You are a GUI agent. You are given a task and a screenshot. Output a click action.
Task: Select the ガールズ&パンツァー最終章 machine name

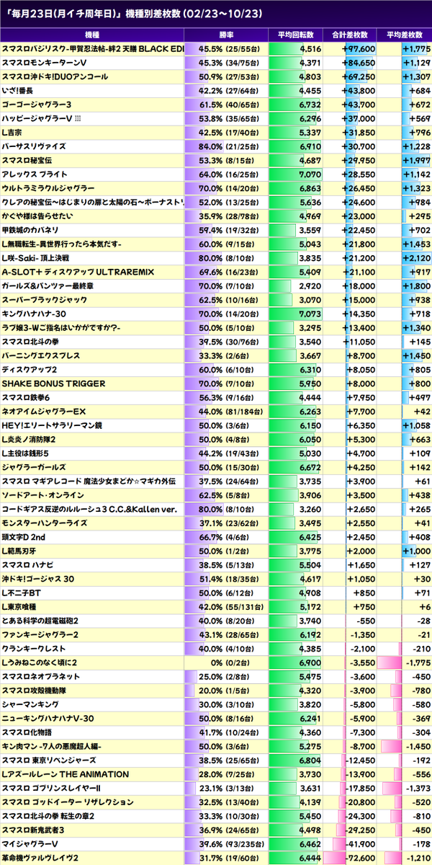tap(49, 286)
